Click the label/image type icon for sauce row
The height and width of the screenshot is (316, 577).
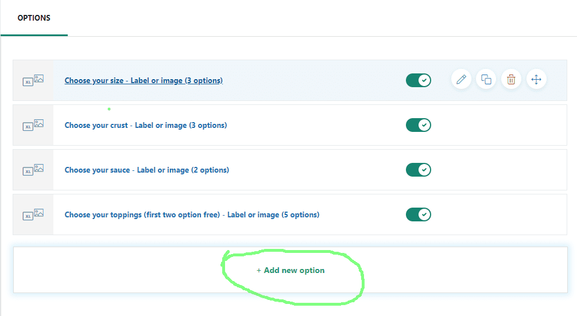point(33,170)
